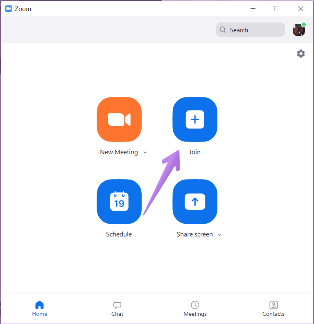Open the Meetings tab
This screenshot has width=314, height=324.
point(195,309)
